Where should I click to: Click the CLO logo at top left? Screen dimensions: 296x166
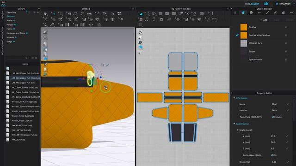pyautogui.click(x=3, y=4)
